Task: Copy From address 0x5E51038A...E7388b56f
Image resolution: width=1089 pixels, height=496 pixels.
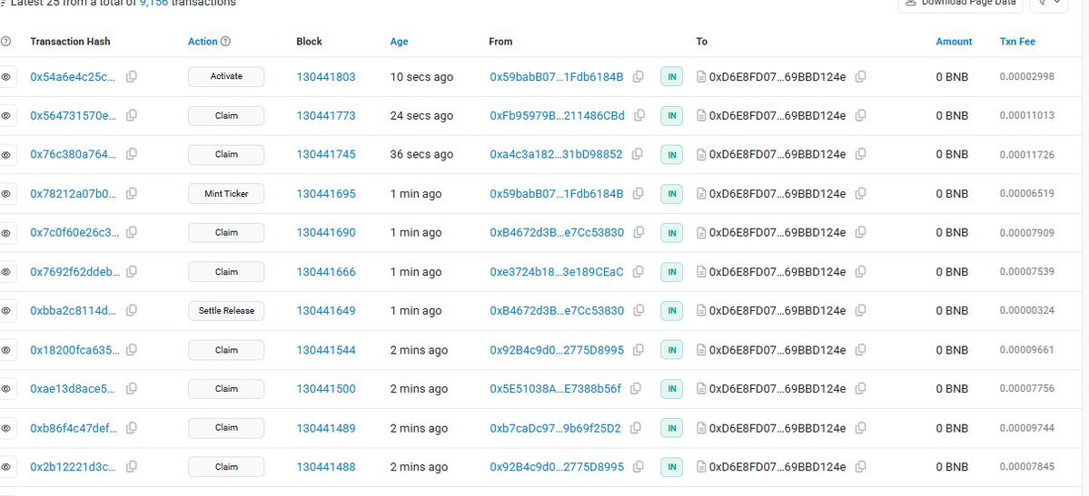Action: tap(636, 388)
